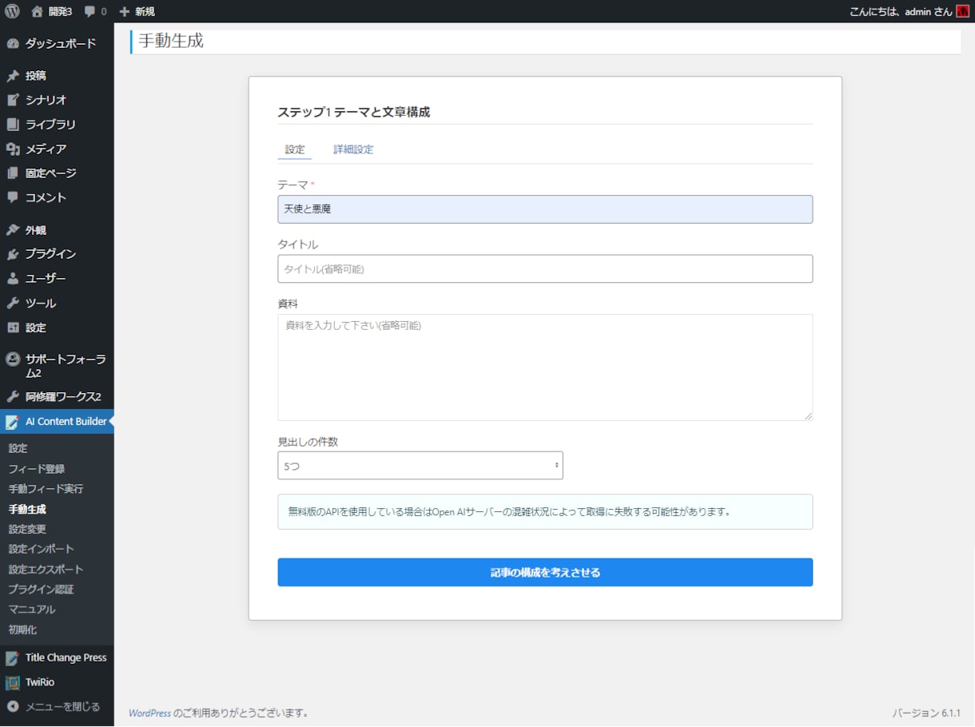Click the ダッシュボード gauge icon

12,44
